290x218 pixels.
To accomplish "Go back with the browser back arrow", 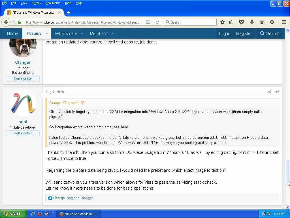I will (6, 22).
